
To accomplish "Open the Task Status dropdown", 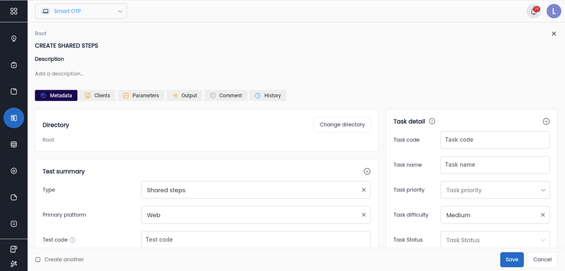I will pyautogui.click(x=495, y=240).
